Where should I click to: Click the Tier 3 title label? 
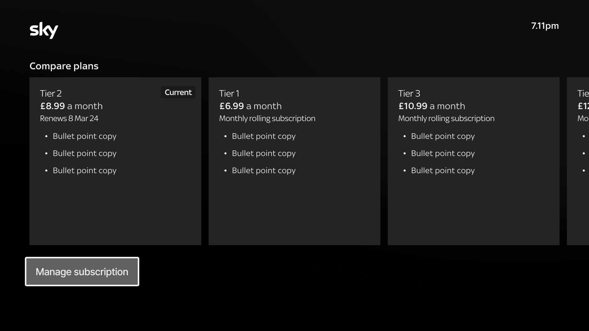(409, 93)
